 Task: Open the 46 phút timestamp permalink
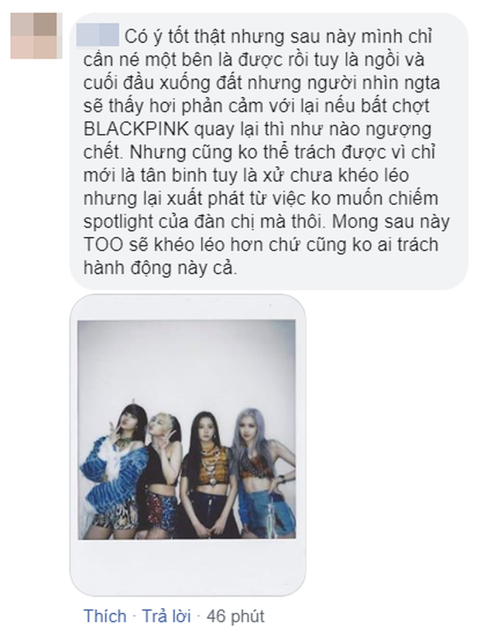[235, 616]
